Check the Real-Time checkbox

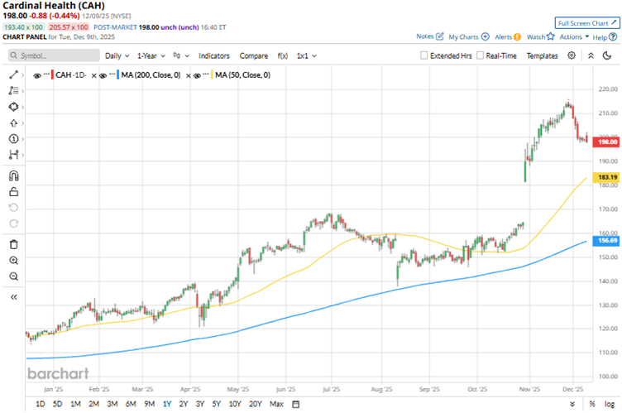pyautogui.click(x=480, y=55)
